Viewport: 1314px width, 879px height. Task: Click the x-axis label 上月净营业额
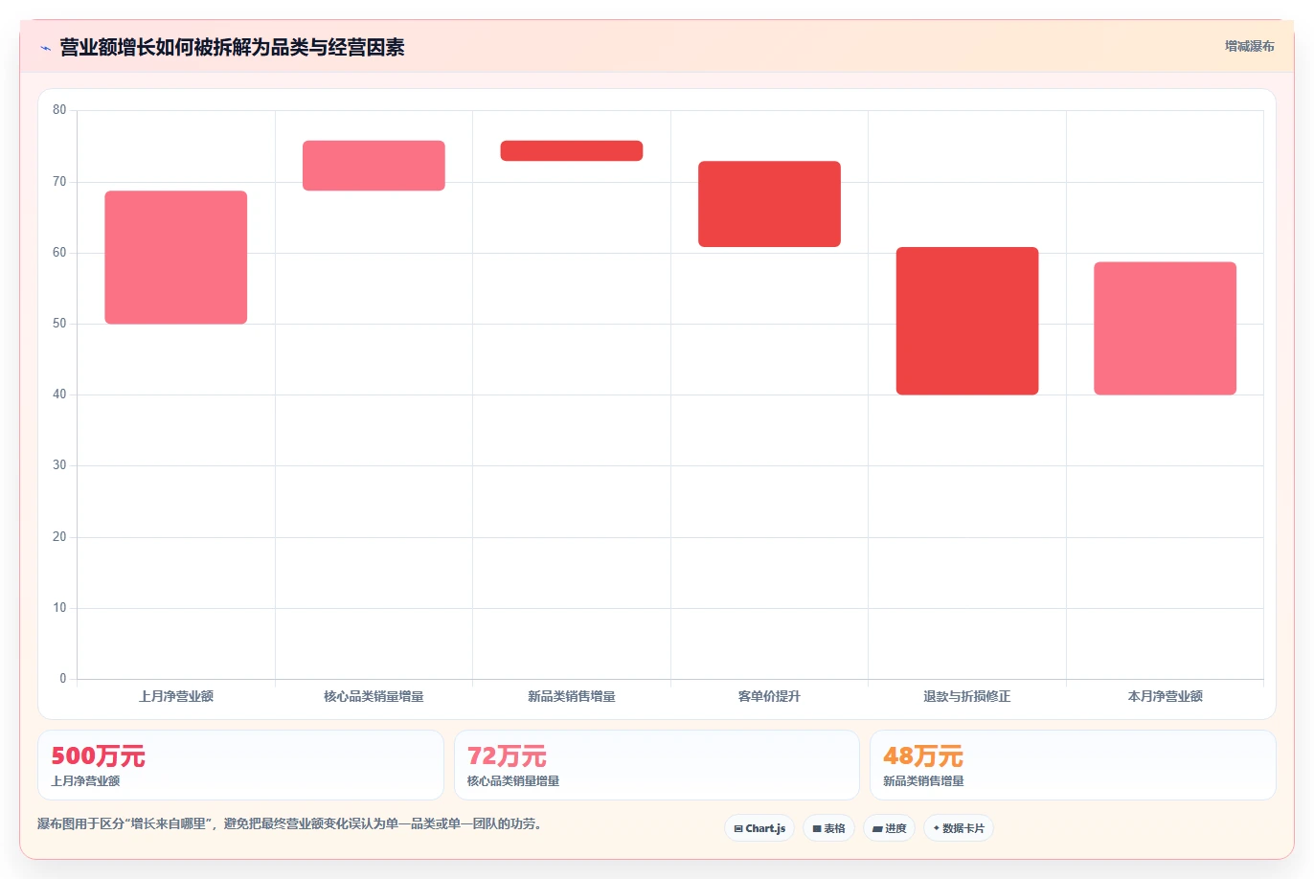[x=176, y=696]
